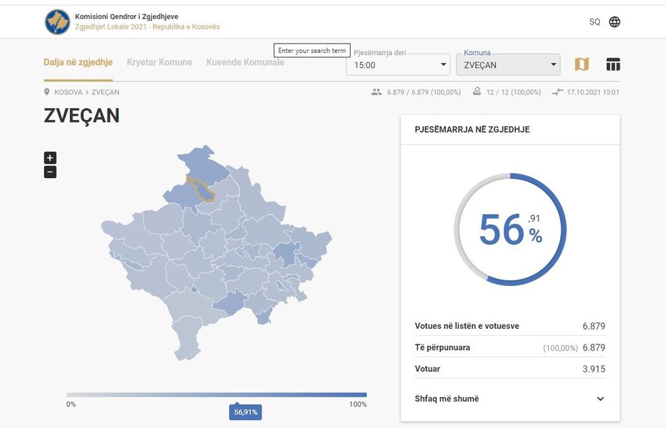Image resolution: width=666 pixels, height=428 pixels.
Task: Click the 56,91% marker on turnout scale
Action: tap(245, 412)
